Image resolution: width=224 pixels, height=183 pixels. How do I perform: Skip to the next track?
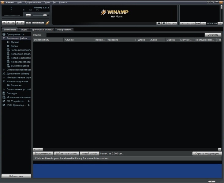pos(22,23)
